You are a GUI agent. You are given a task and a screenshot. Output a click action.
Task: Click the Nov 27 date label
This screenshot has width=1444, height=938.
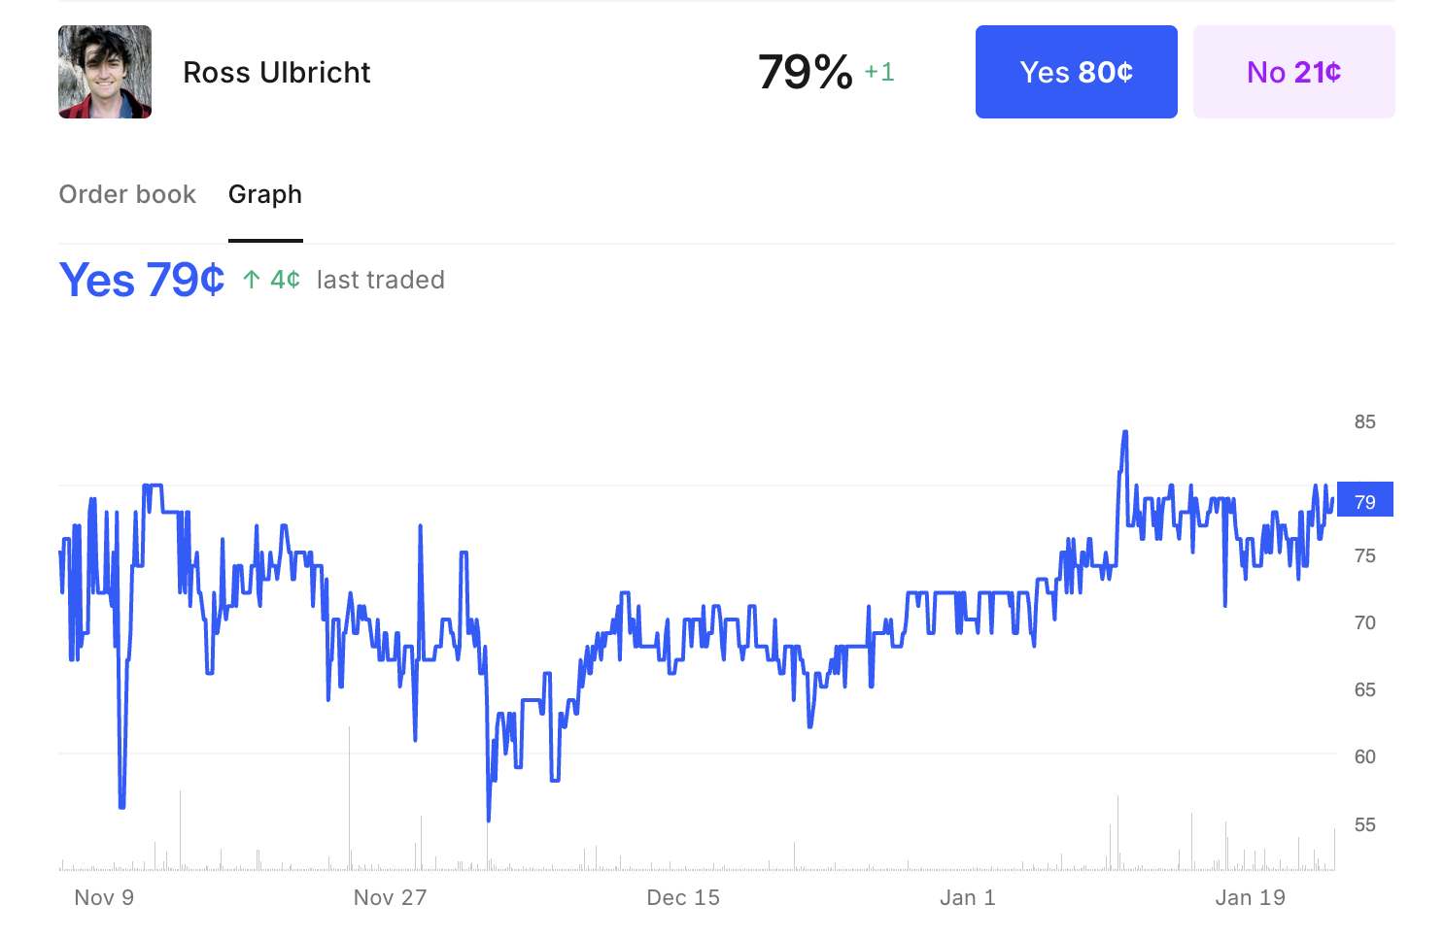tap(390, 897)
